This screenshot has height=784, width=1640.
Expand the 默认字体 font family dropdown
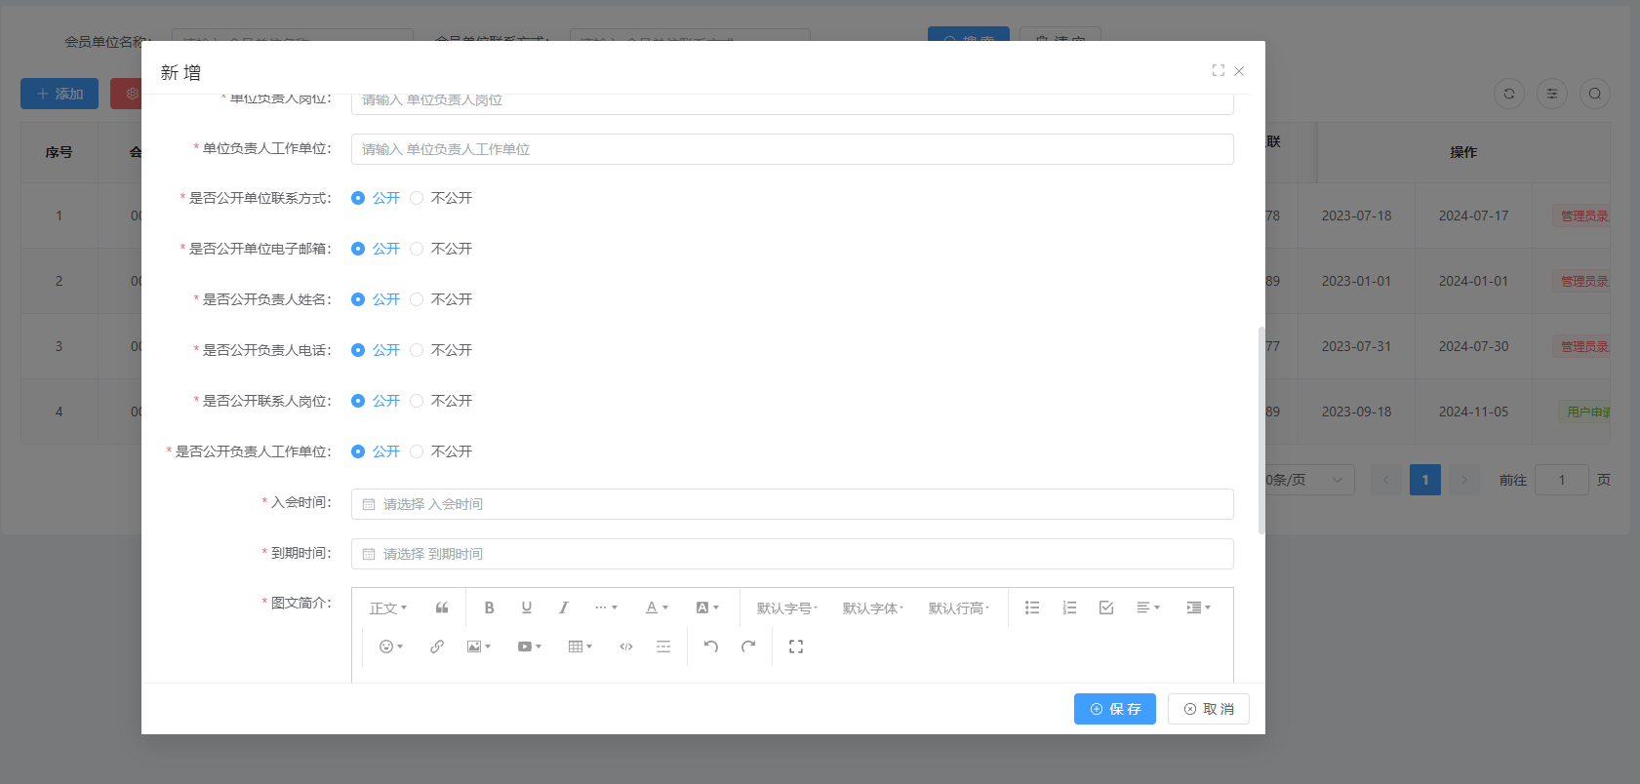(872, 608)
